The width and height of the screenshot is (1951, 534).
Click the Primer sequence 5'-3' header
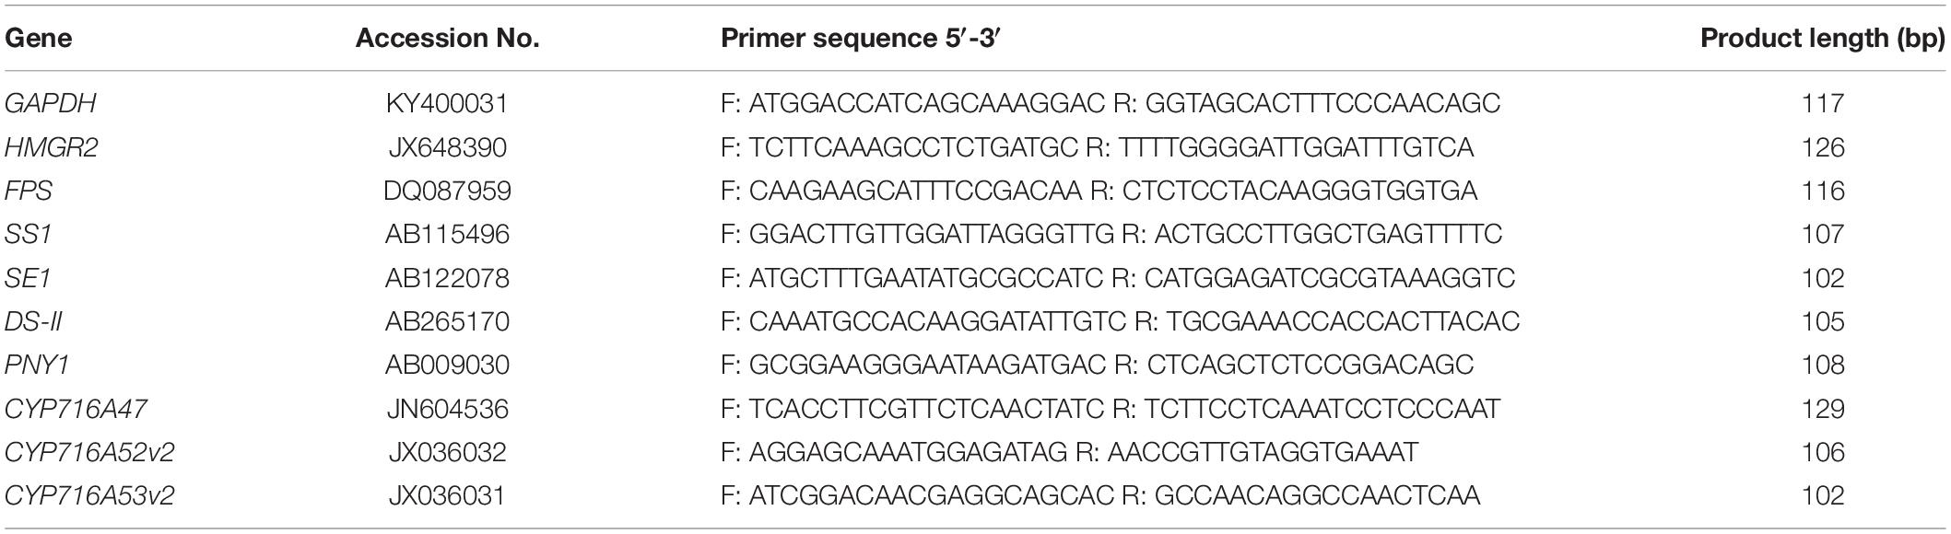pyautogui.click(x=861, y=39)
